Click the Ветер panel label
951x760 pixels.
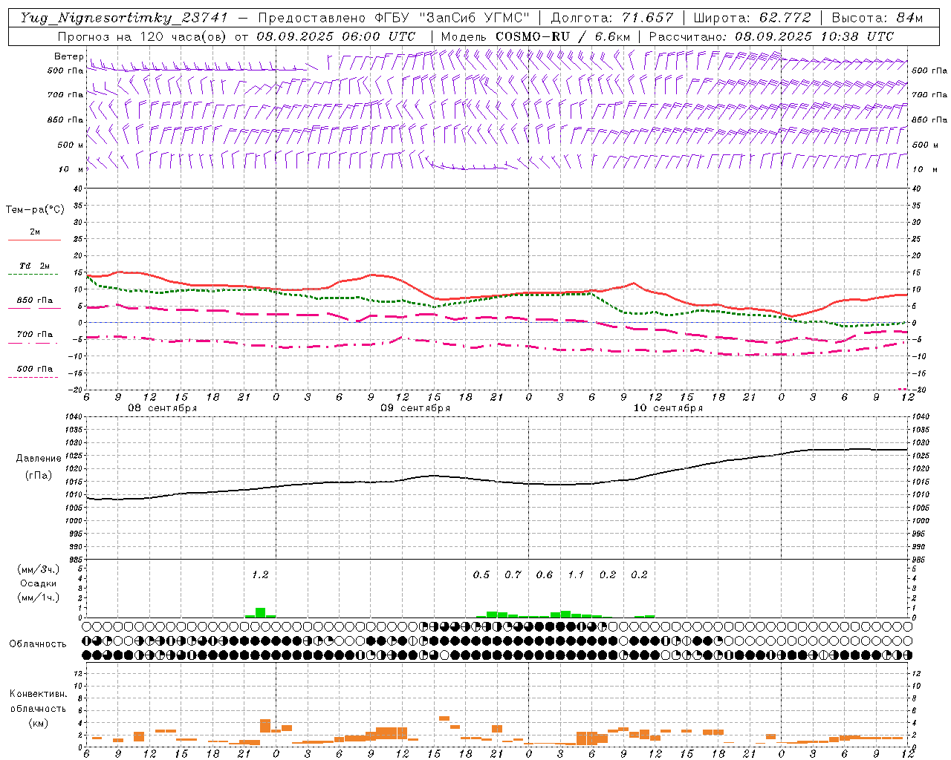point(68,56)
